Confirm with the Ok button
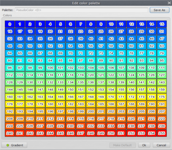This screenshot has height=150, width=172. coord(144,145)
